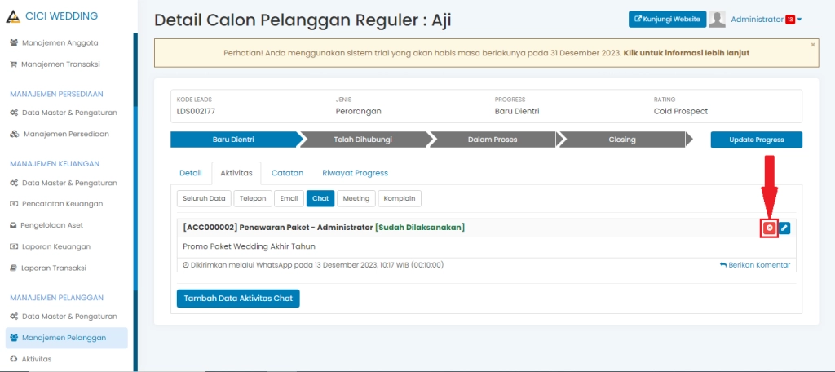Viewport: 835px width, 372px height.
Task: Click the blue edit pencil icon
Action: click(x=784, y=228)
